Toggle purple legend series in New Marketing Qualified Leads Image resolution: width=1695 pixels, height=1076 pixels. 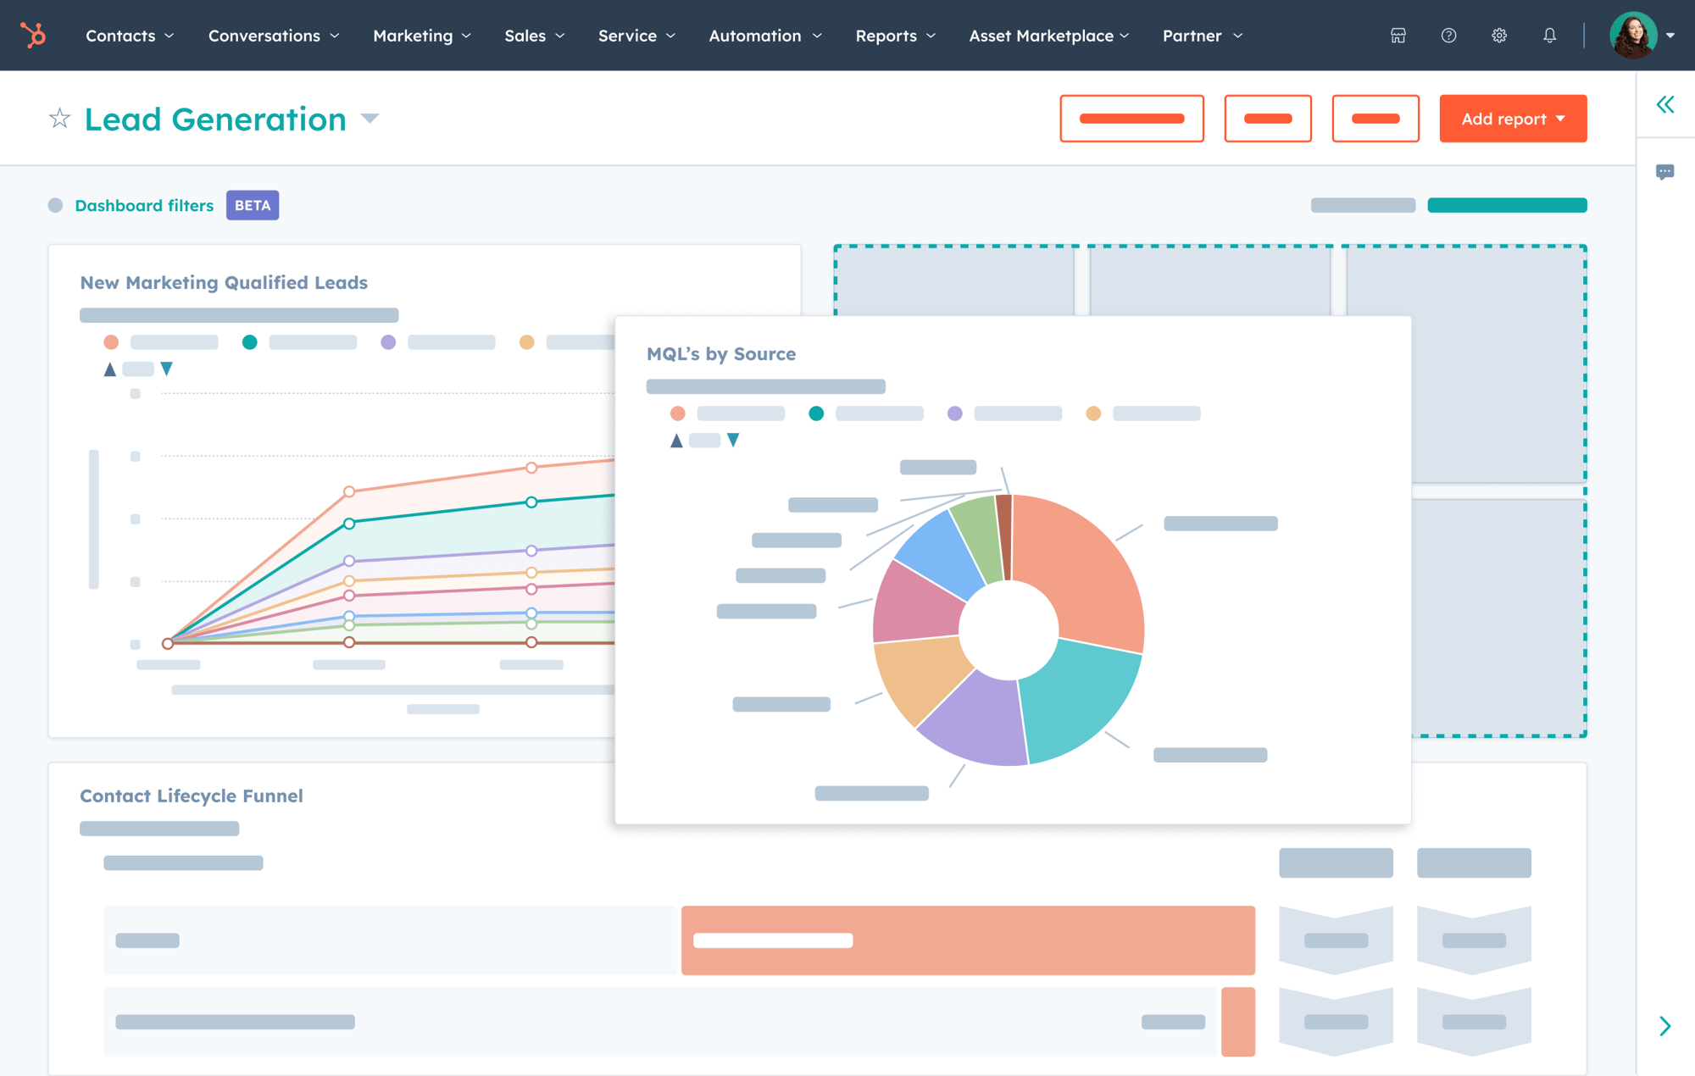[388, 342]
